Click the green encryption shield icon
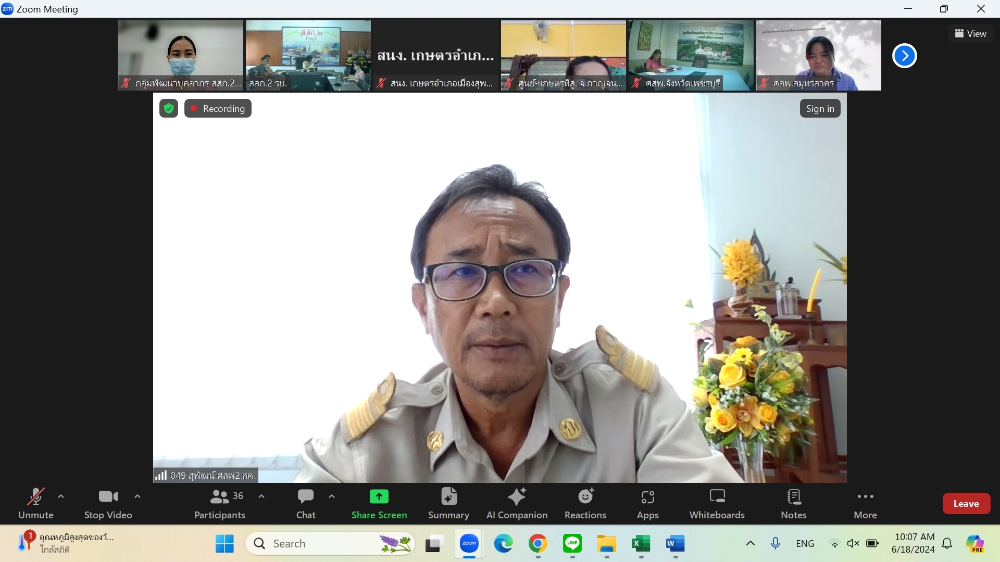The width and height of the screenshot is (1000, 562). pos(168,108)
